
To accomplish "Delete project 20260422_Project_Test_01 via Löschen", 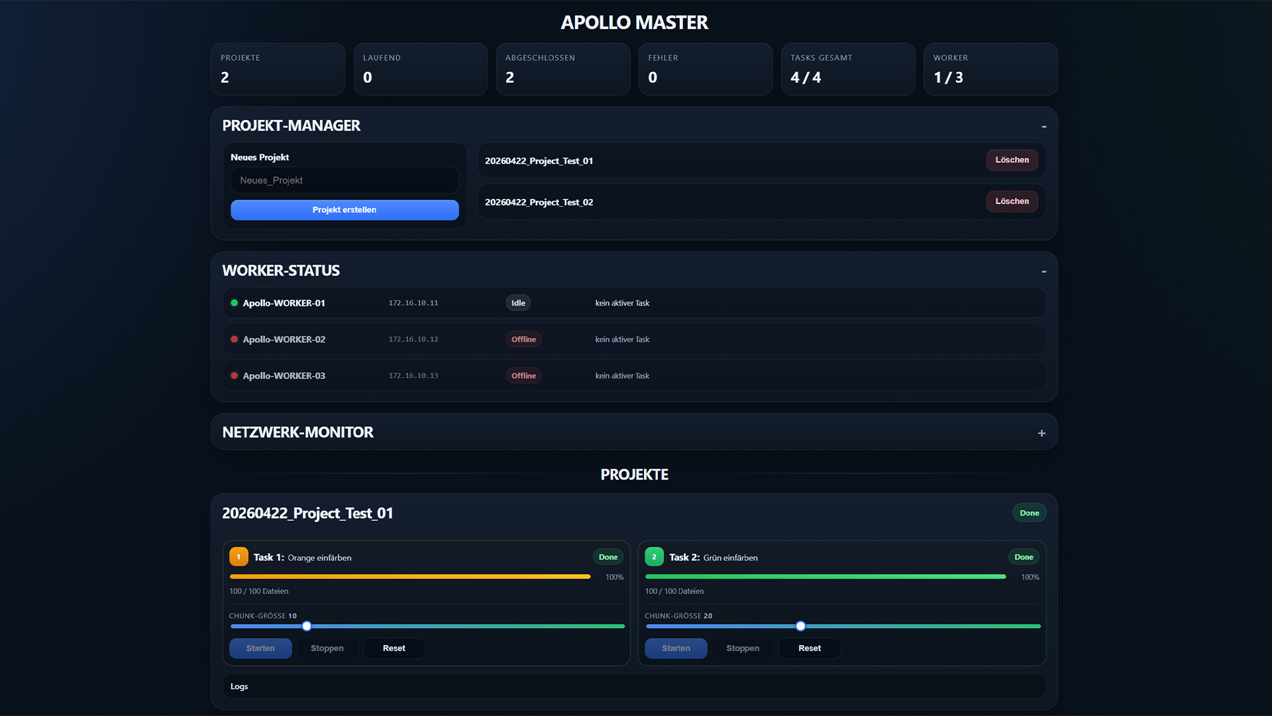I will pos(1012,160).
